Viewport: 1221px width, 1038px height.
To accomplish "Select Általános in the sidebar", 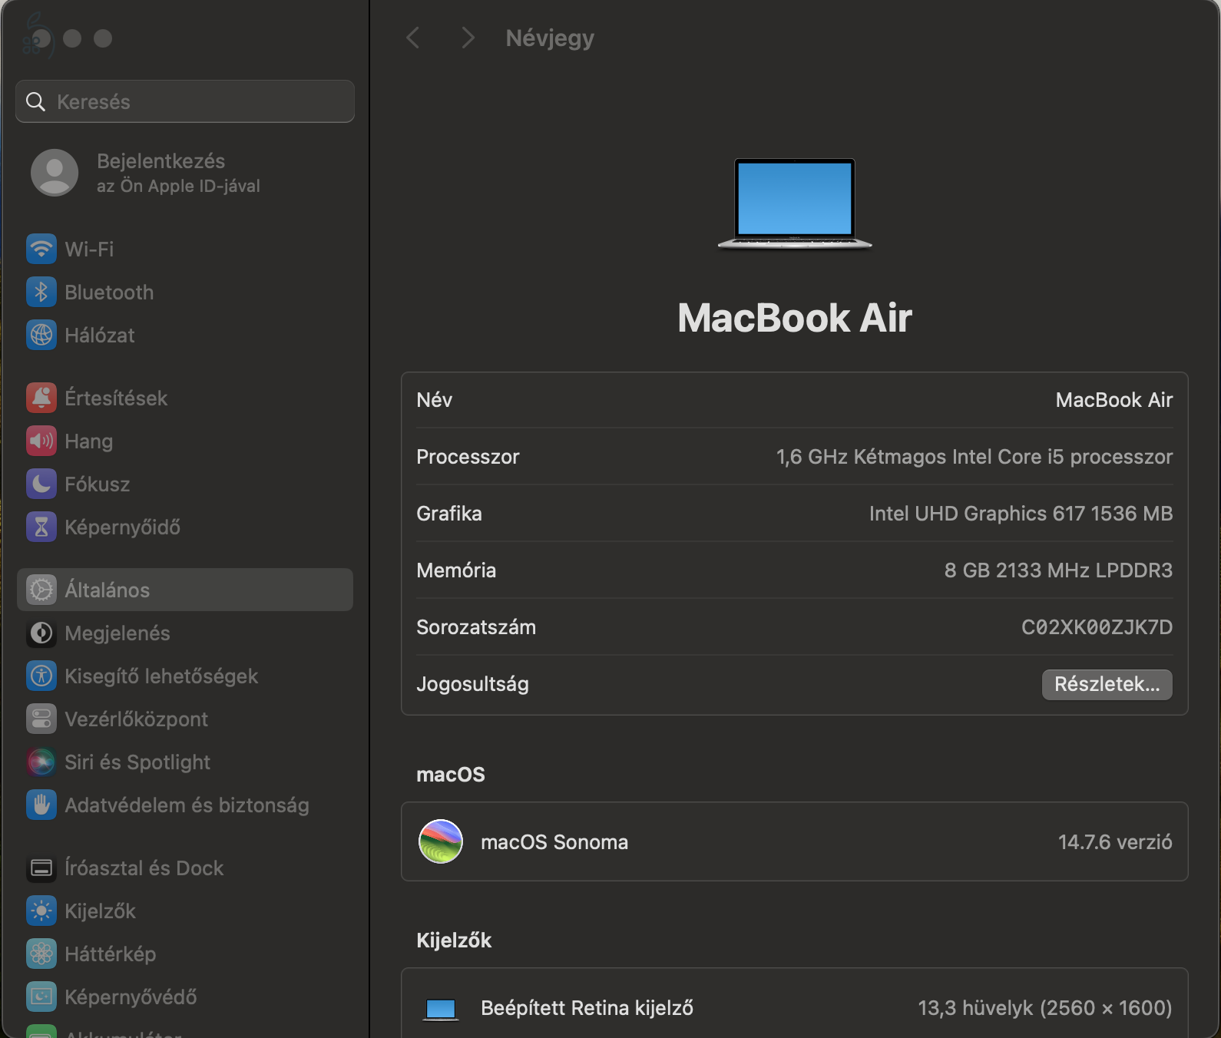I will [185, 590].
